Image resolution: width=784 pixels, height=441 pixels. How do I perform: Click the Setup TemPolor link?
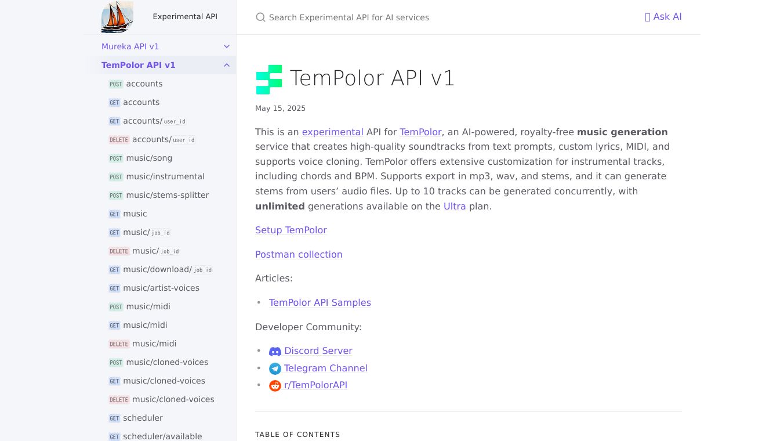pyautogui.click(x=291, y=230)
